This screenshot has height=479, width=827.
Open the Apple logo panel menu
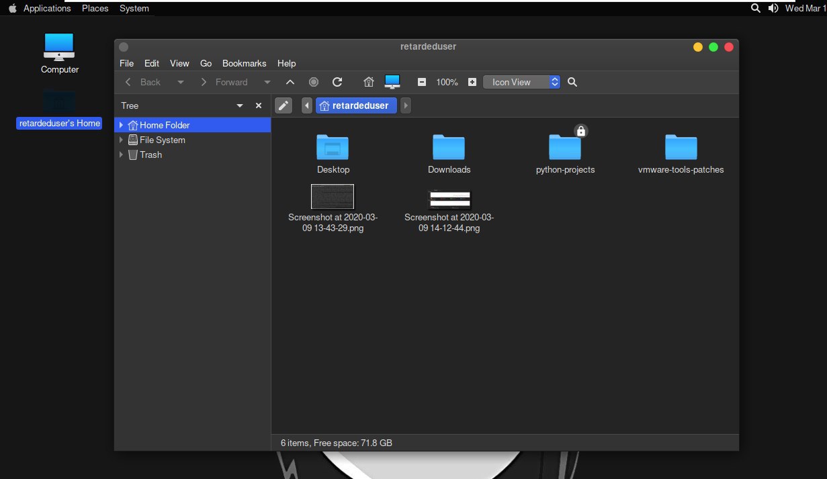(x=12, y=8)
